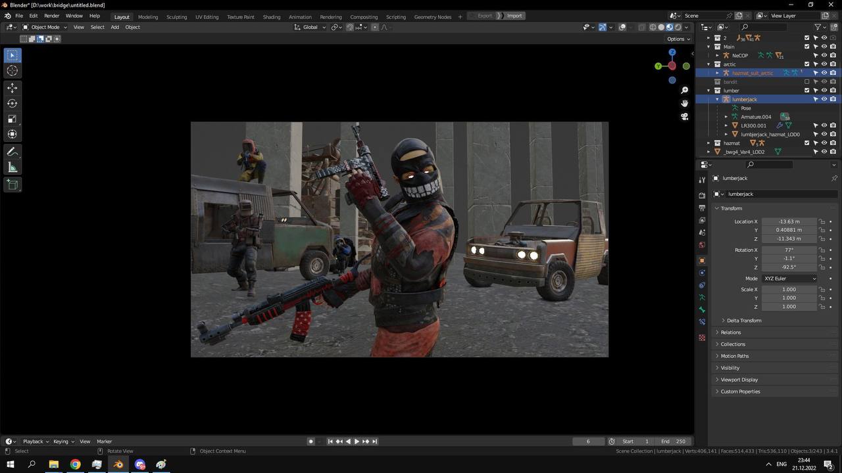Toggle the camera view gizmo icon
842x473 pixels.
pos(685,116)
